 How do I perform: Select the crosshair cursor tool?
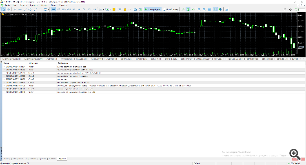(x=9, y=9)
